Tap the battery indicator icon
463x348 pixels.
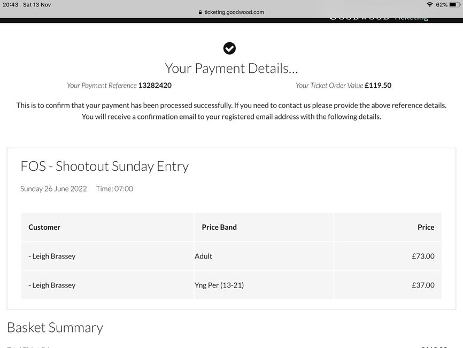454,4
